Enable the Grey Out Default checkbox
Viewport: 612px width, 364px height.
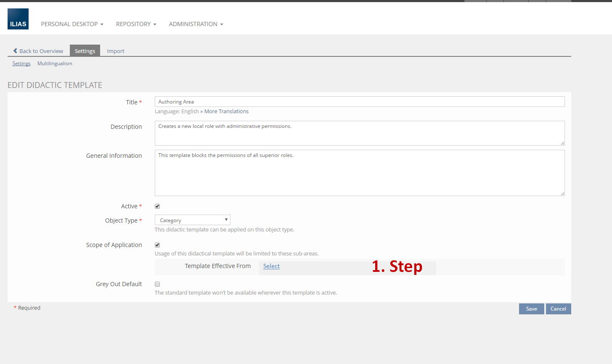[157, 284]
